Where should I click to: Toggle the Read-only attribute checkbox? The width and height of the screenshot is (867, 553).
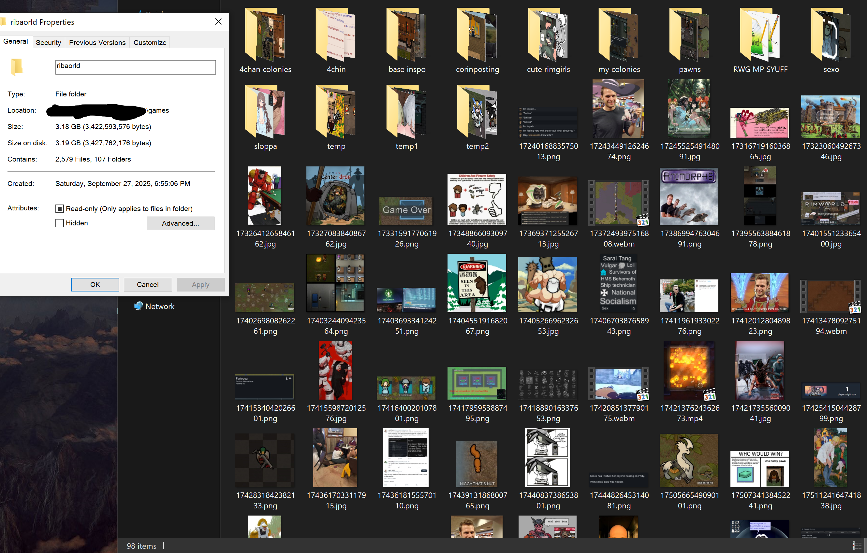click(60, 209)
